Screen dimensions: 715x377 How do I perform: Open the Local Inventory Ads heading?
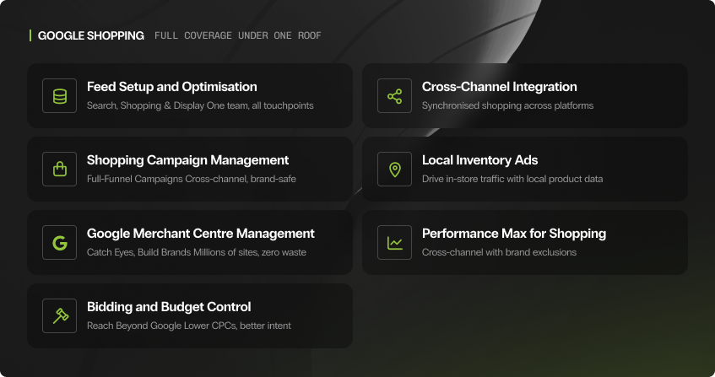[479, 160]
